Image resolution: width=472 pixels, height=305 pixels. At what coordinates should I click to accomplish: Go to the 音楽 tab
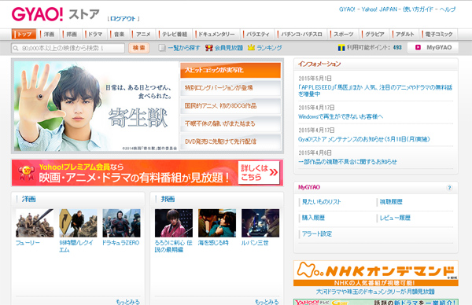point(119,35)
